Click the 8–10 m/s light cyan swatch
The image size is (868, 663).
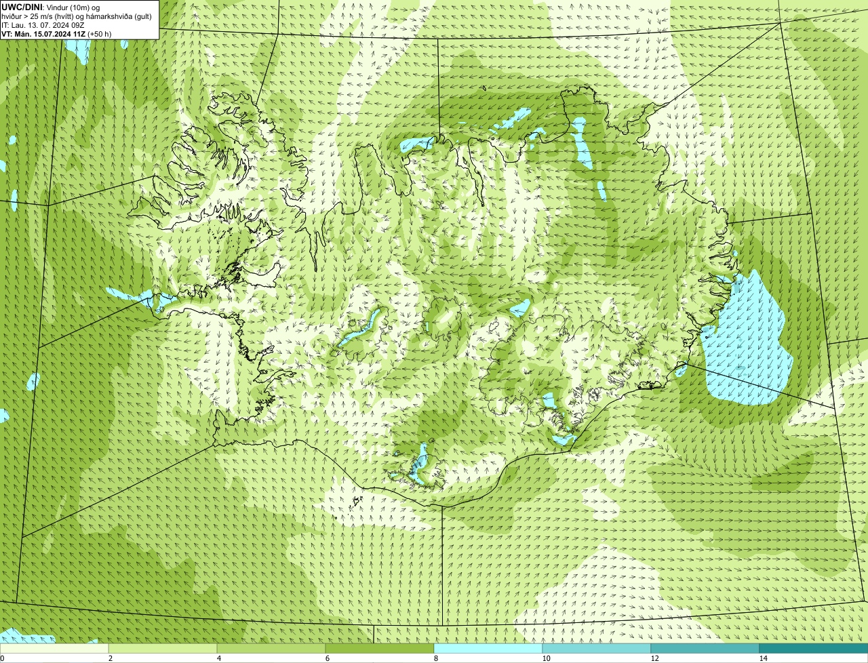488,648
